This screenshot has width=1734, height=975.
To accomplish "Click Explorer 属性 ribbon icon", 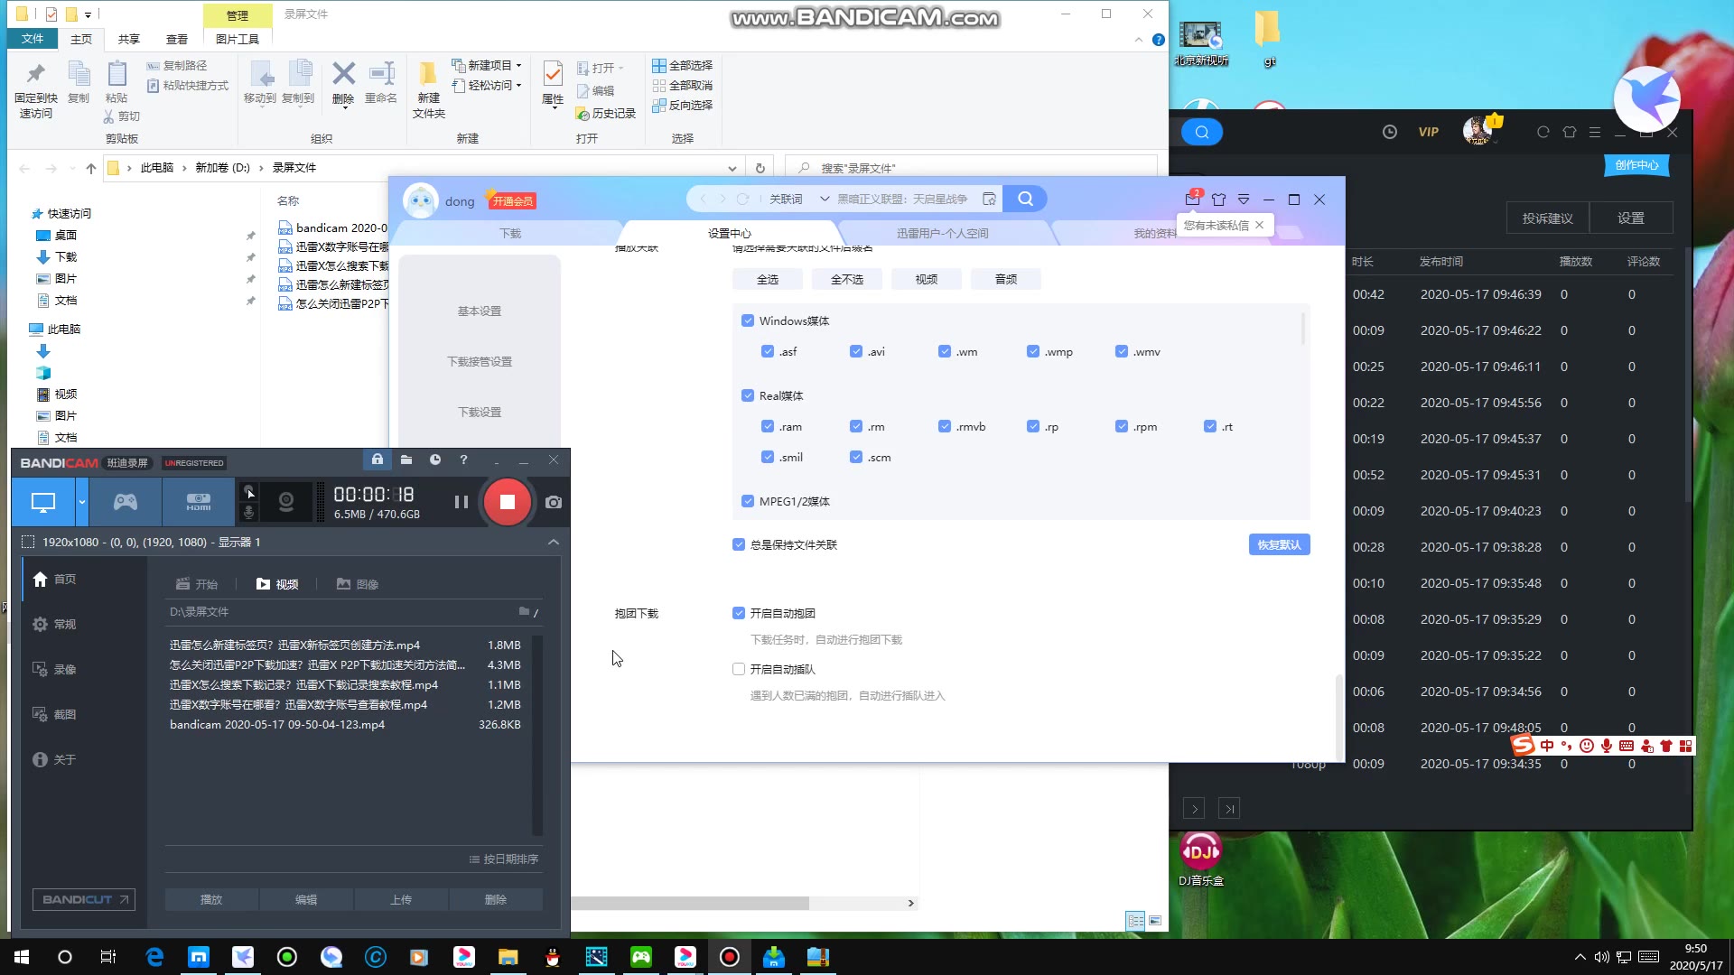I will 553,83.
